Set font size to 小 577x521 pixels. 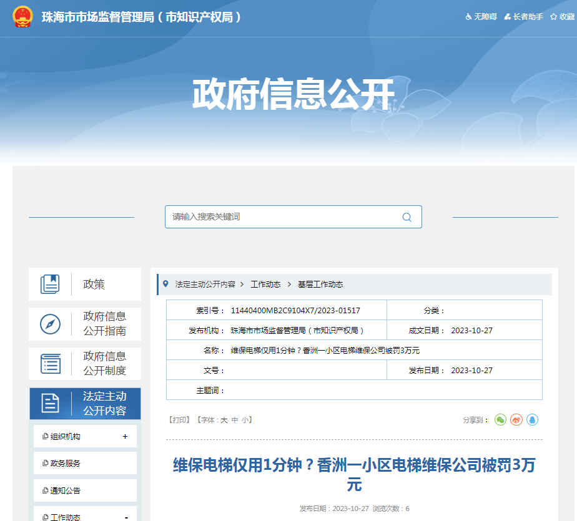pyautogui.click(x=245, y=421)
